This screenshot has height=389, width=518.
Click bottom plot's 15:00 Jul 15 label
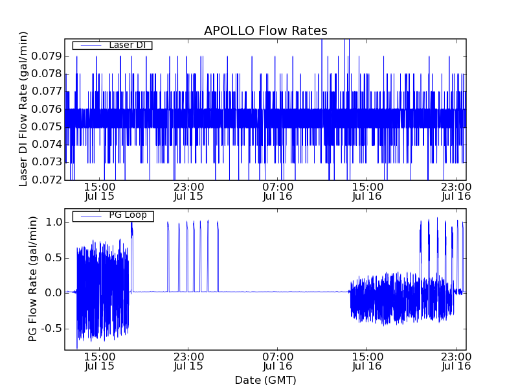pos(100,362)
